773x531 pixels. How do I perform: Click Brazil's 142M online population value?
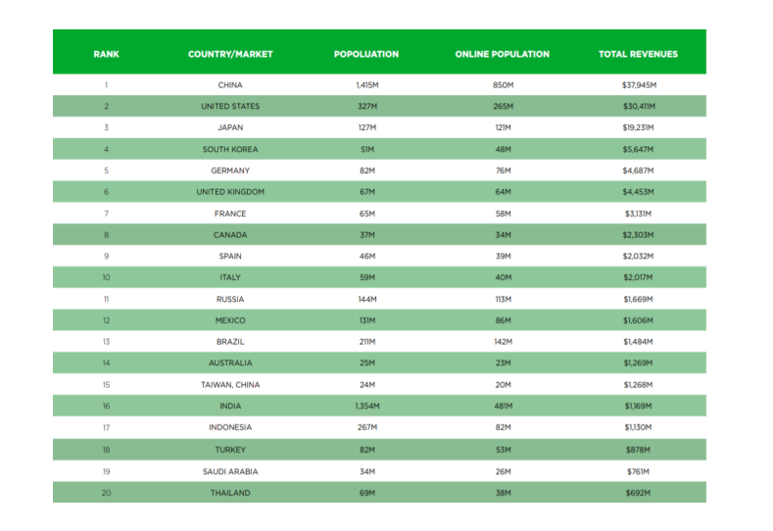[503, 342]
